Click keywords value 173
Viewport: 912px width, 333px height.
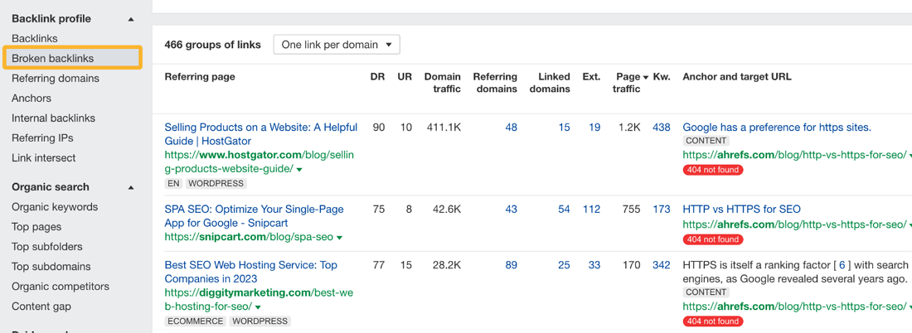[662, 210]
